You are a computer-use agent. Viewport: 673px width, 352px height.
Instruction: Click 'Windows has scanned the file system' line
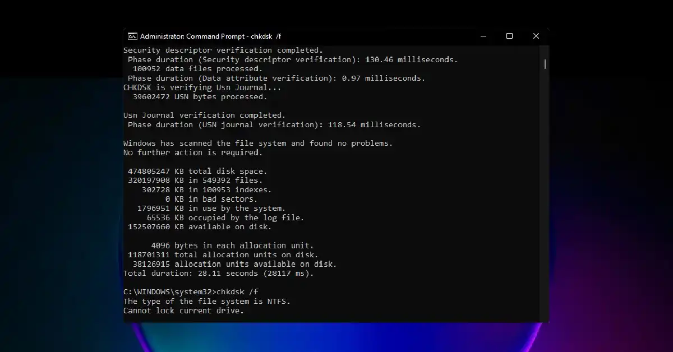[x=258, y=143]
